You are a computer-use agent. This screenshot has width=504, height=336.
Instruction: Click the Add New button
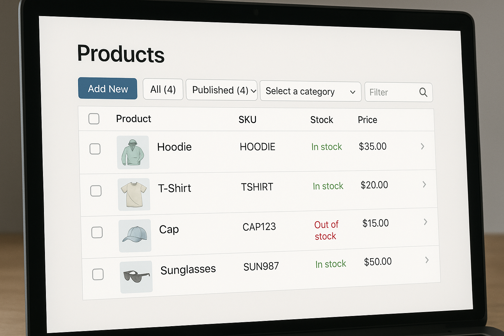click(108, 89)
